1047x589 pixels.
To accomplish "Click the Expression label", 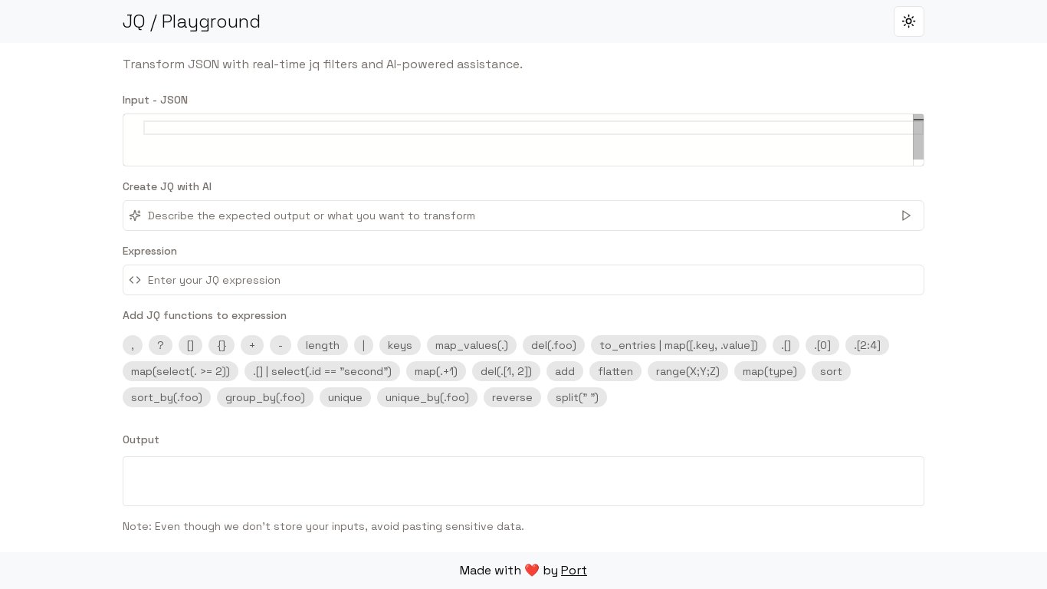I will (x=149, y=251).
